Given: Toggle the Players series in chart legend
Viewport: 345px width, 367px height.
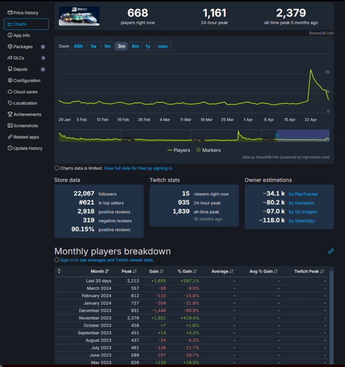Looking at the screenshot, I should pos(179,150).
